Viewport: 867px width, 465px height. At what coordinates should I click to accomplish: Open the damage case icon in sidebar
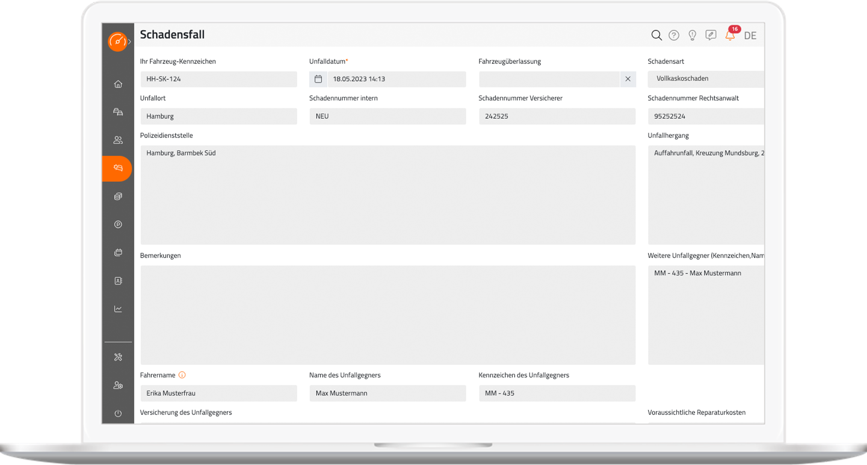coord(118,169)
